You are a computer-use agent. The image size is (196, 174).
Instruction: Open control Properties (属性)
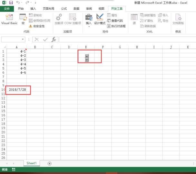[x=112, y=15]
